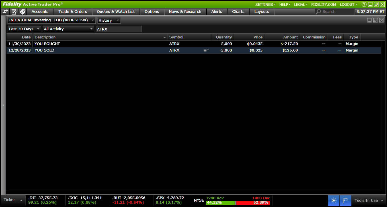Image resolution: width=387 pixels, height=207 pixels.
Task: Open the FIDELITY.COM link
Action: click(323, 5)
